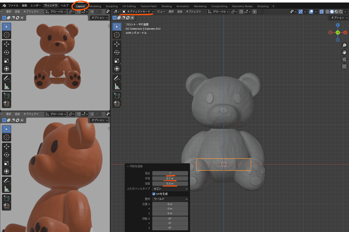Select the Scale tool in the lower-left viewport
Screen dimensions: 349x232
pos(6,163)
